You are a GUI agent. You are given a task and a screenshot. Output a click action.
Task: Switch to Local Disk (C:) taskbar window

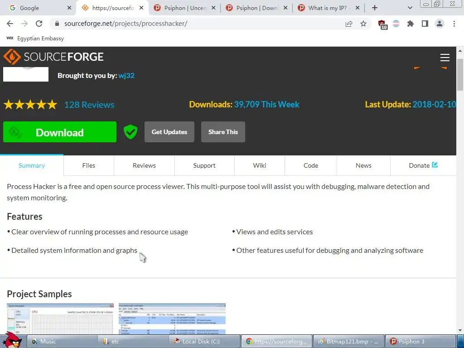(205, 342)
